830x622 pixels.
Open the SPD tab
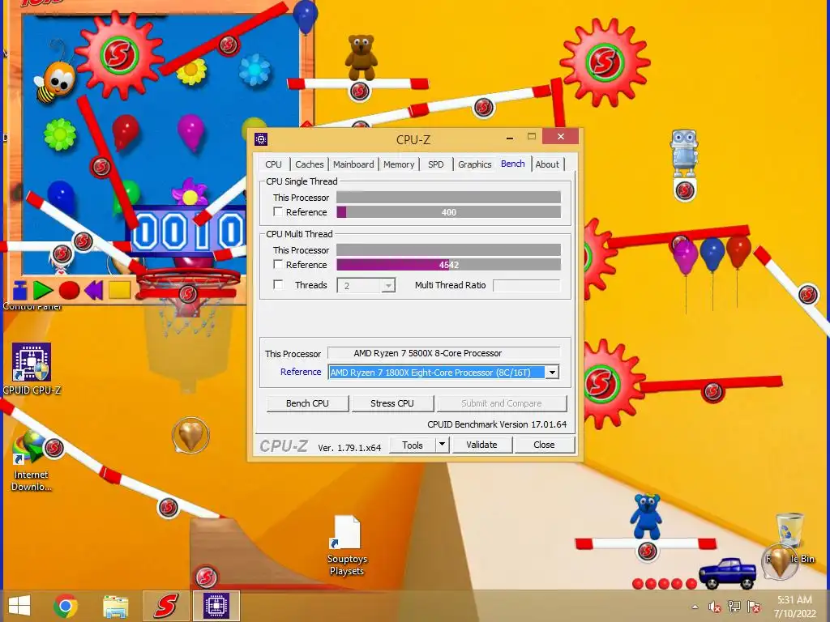[435, 164]
